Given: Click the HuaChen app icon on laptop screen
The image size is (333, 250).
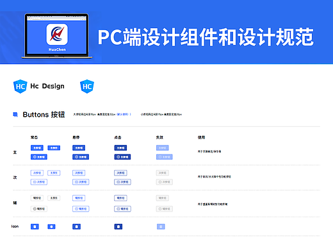Looking at the screenshot, I should (57, 34).
